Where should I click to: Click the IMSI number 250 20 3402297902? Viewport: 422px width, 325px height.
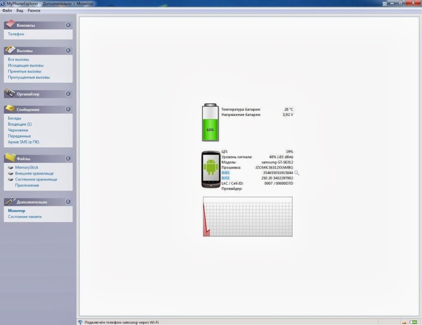click(x=277, y=178)
